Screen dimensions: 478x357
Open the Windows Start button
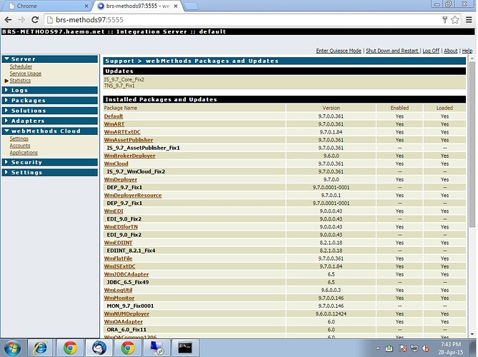12,348
